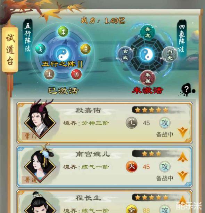This screenshot has width=205, height=213.
Task: Switch to the 五行阵法 tab
Action: (x=28, y=38)
